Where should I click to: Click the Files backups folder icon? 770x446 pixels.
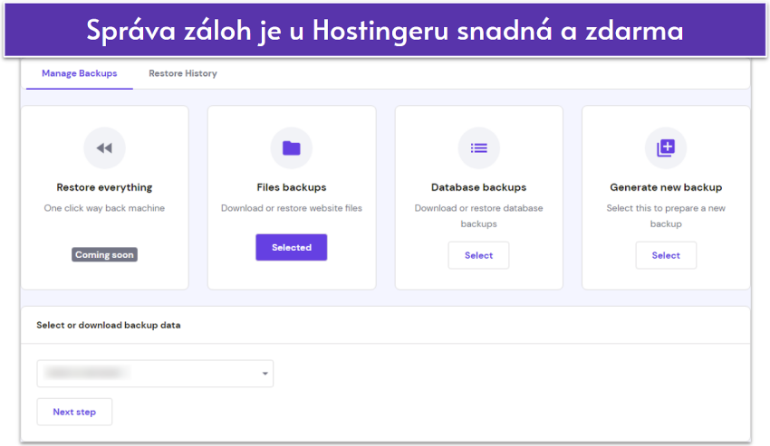tap(291, 147)
